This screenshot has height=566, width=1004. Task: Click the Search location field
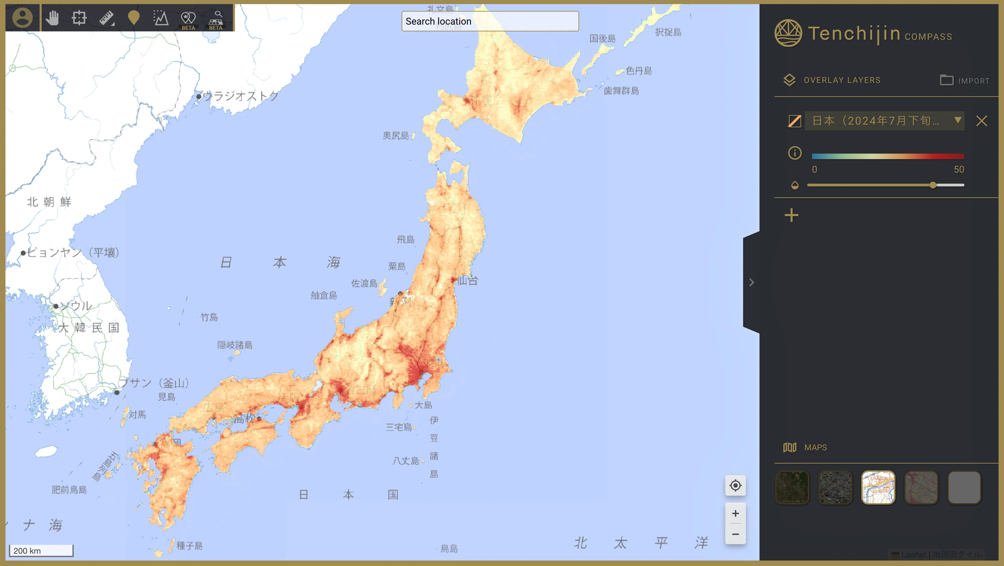coord(490,21)
